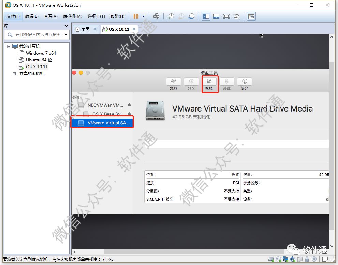Click the 分区图: 不受支持 row
This screenshot has height=265, width=338.
point(192,191)
